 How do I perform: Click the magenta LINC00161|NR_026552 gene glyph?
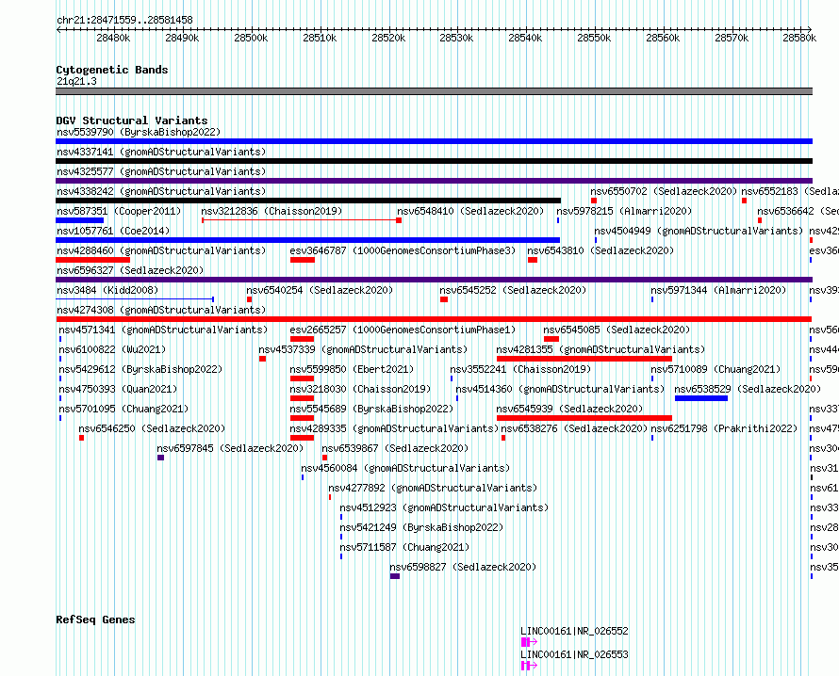click(x=529, y=642)
